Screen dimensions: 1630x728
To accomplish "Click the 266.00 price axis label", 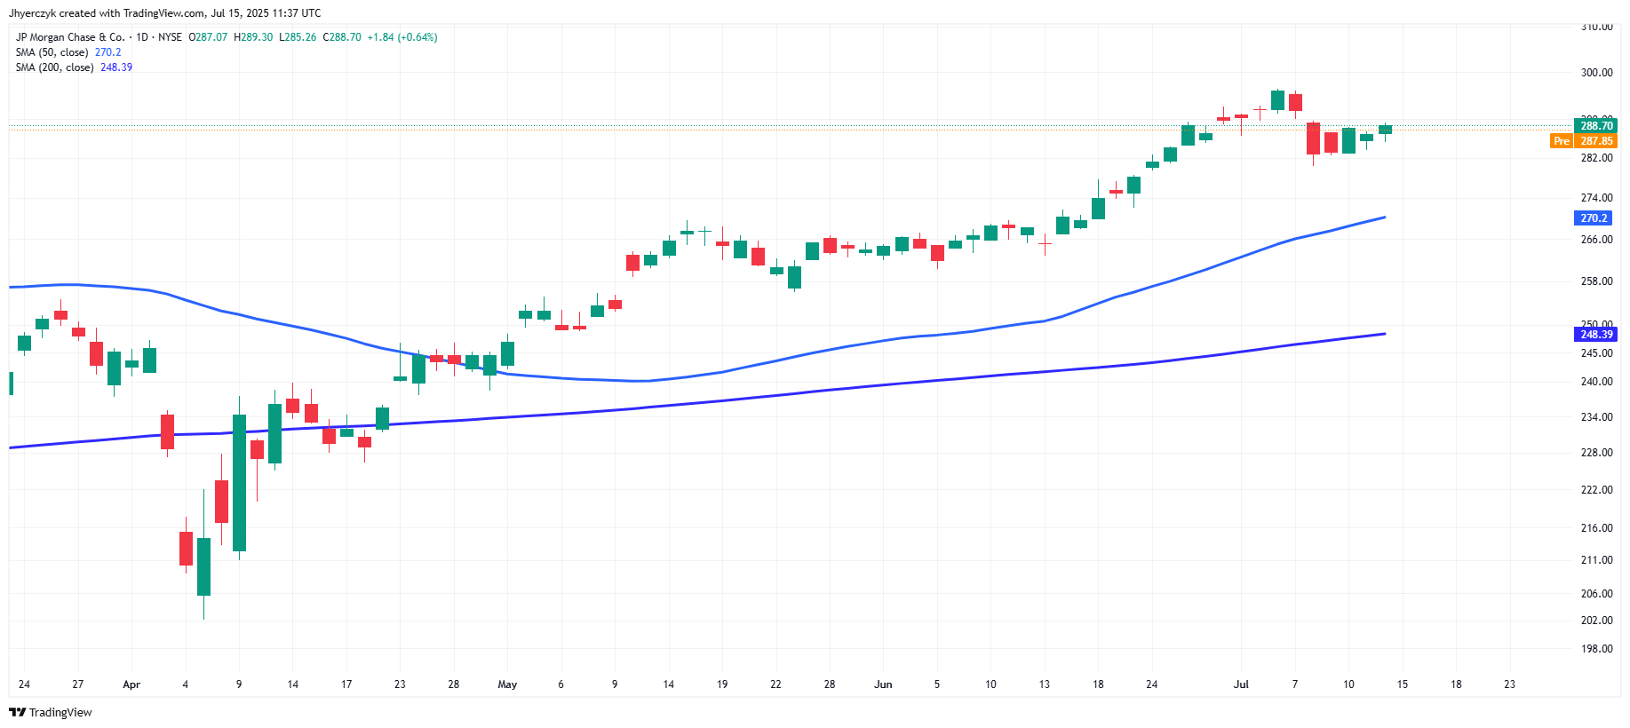I will [1597, 240].
